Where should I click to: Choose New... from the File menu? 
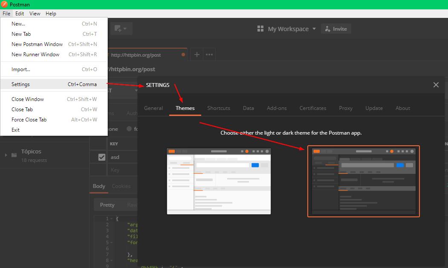[x=54, y=24]
